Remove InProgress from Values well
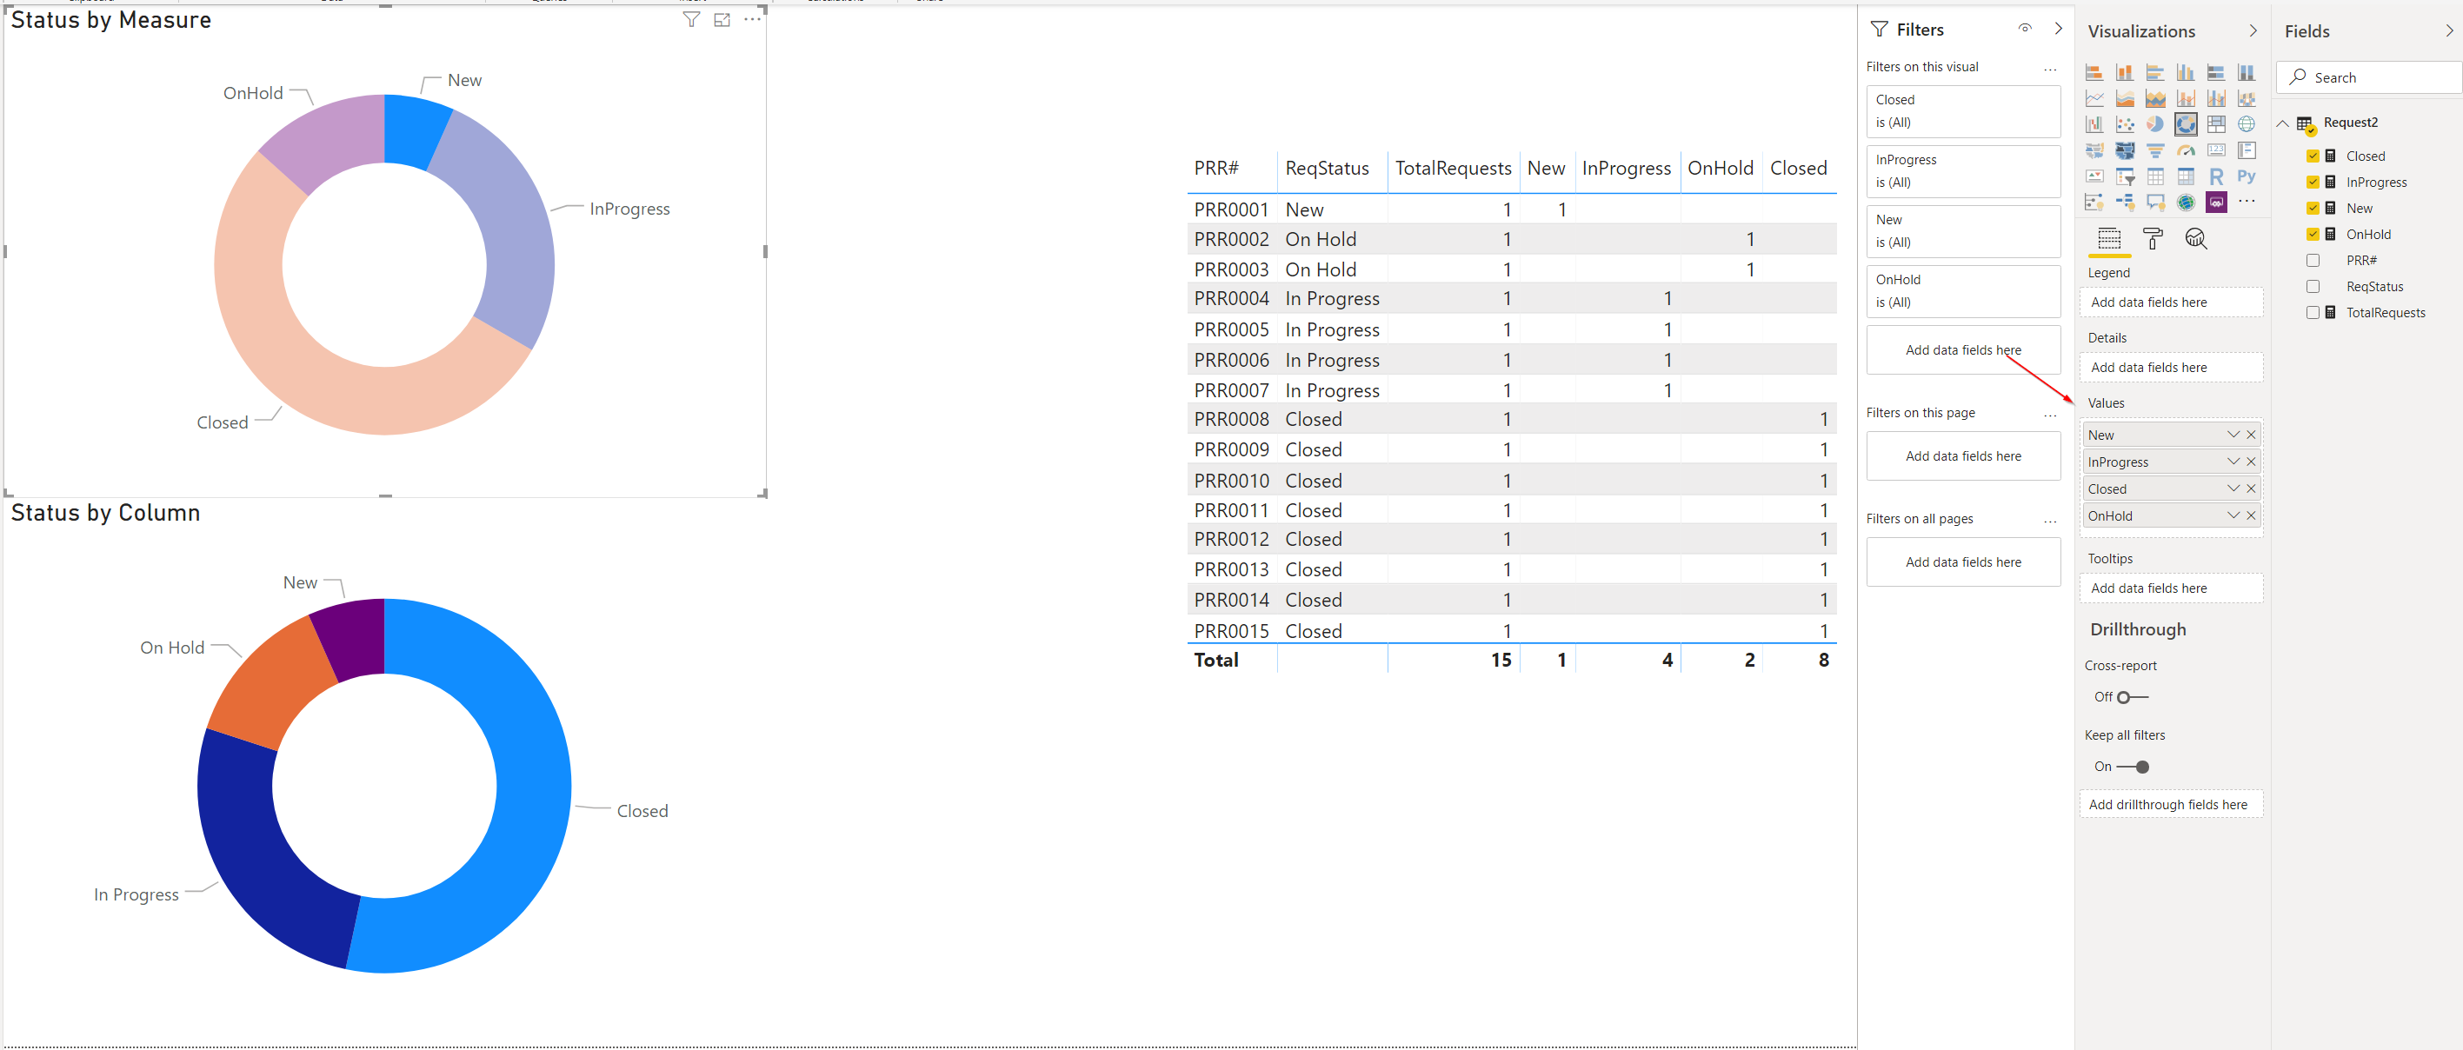2463x1050 pixels. click(x=2252, y=461)
